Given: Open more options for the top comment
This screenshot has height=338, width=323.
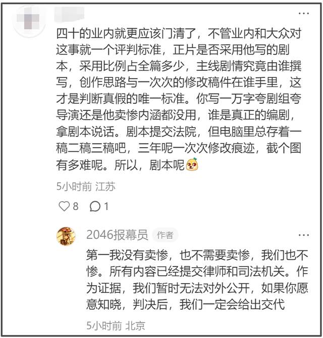Looking at the screenshot, I should click(x=304, y=13).
